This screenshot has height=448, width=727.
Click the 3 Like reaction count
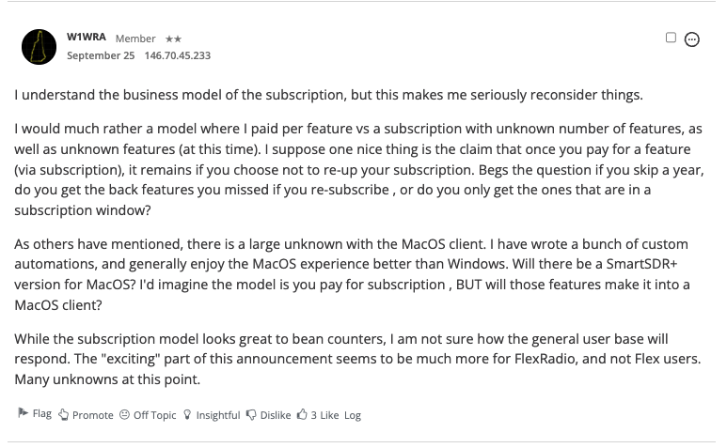(324, 415)
